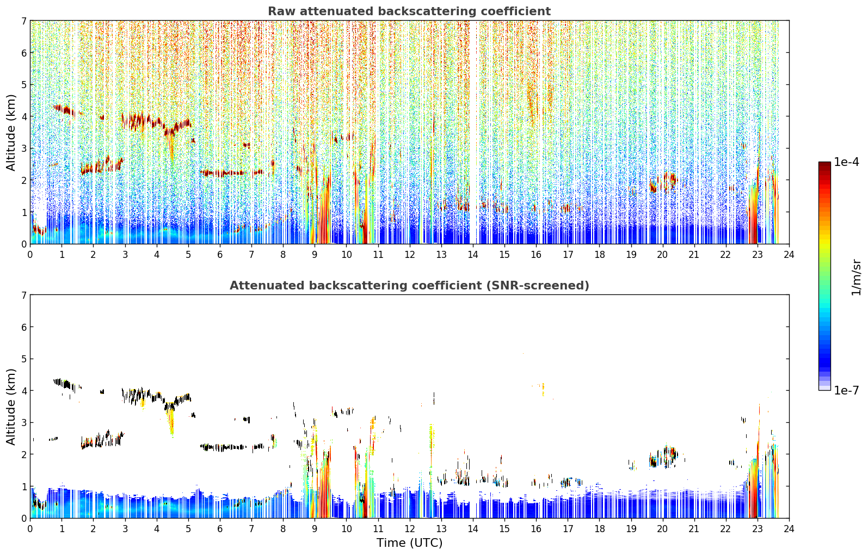
Task: Click the 1e-7 label below the colorbar
Action: (x=846, y=391)
